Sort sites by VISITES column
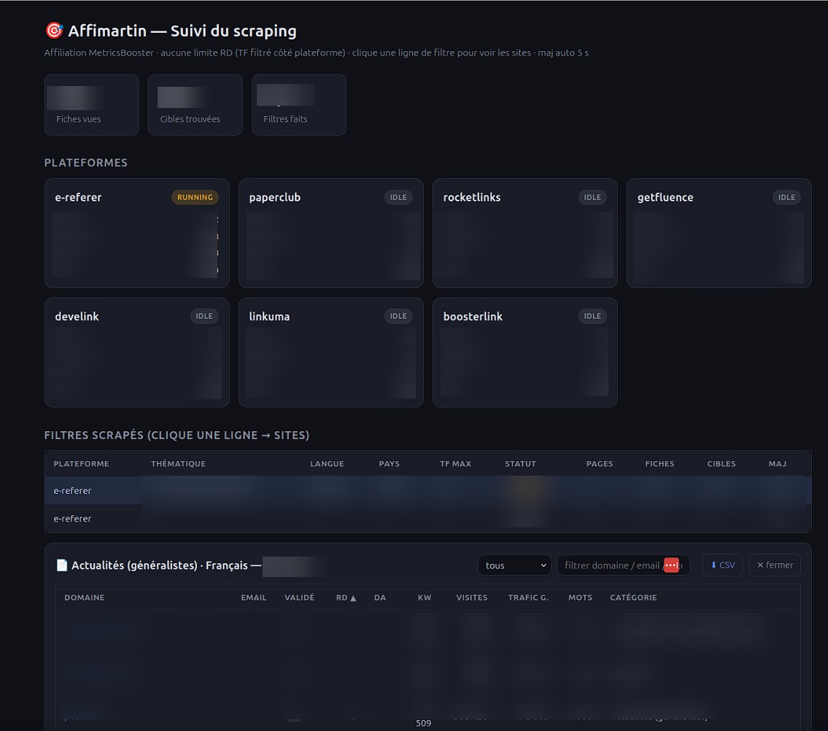The image size is (828, 731). (471, 597)
